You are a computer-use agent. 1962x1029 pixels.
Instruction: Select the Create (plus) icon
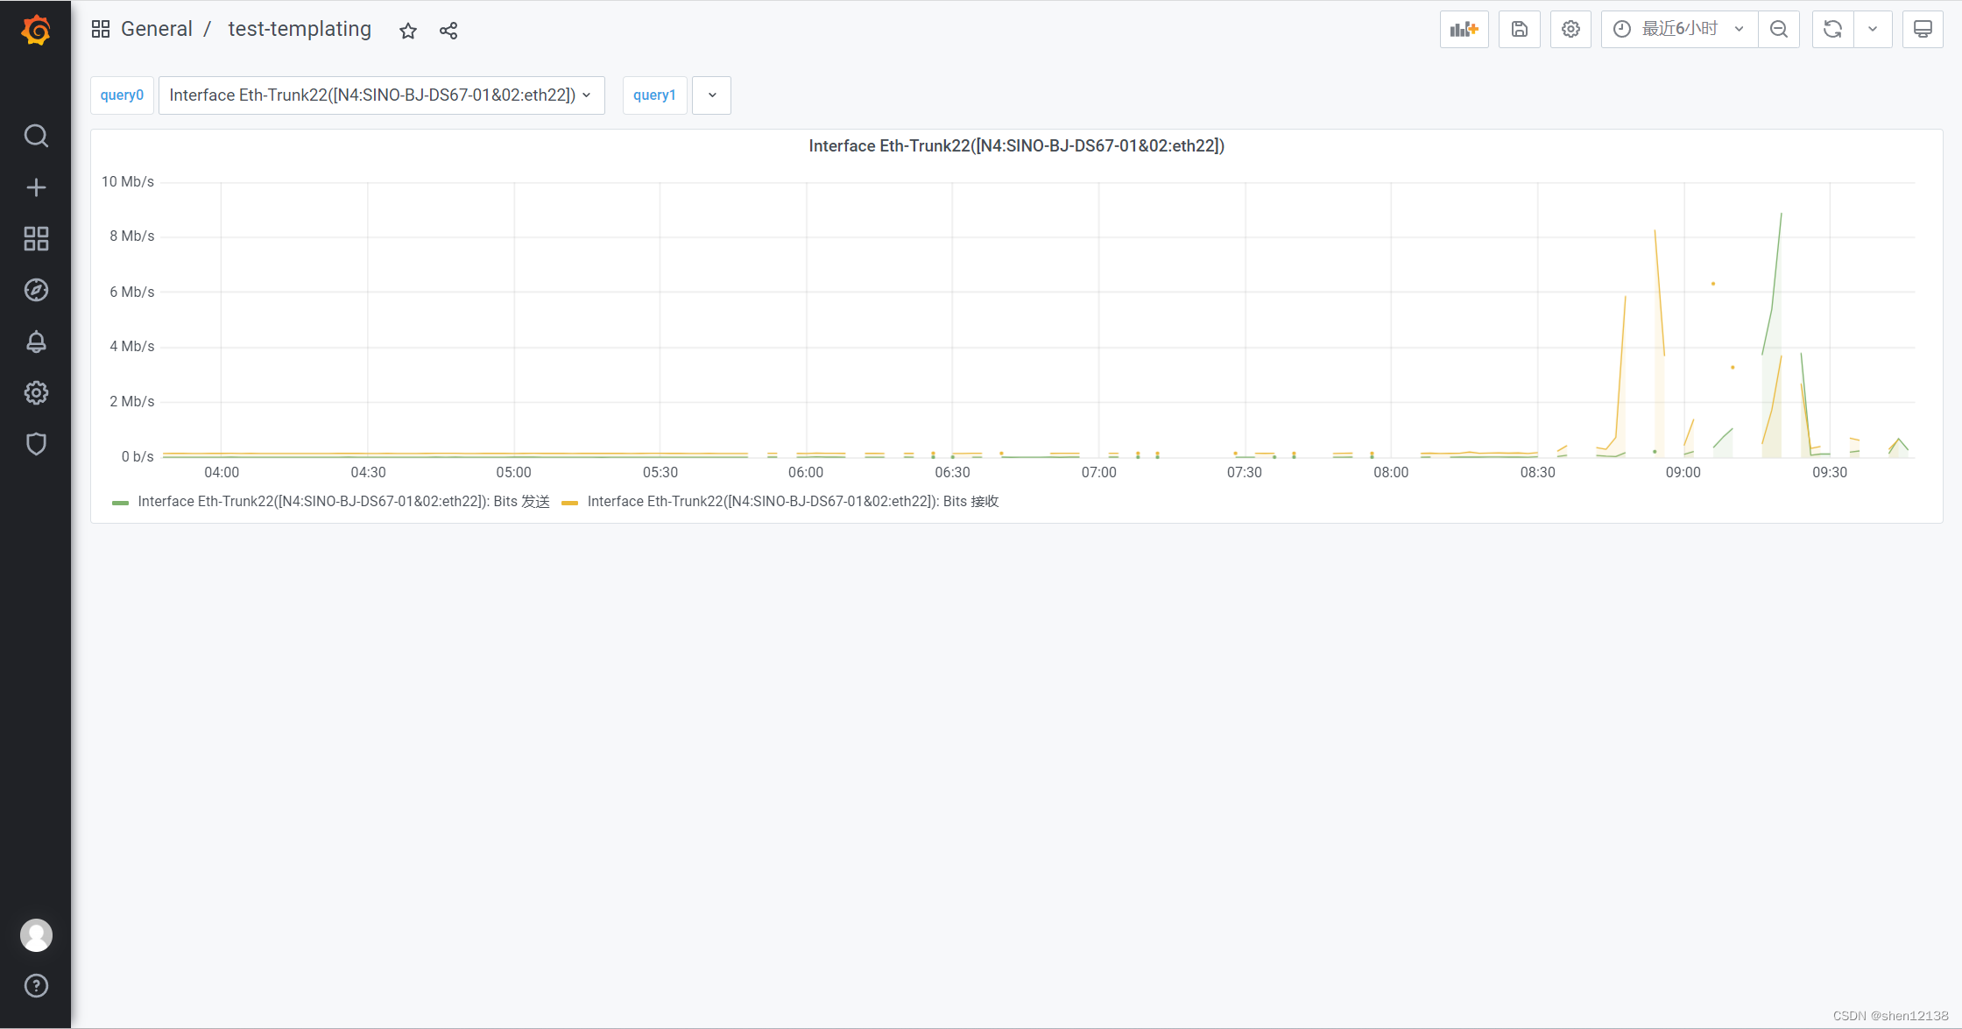[36, 187]
